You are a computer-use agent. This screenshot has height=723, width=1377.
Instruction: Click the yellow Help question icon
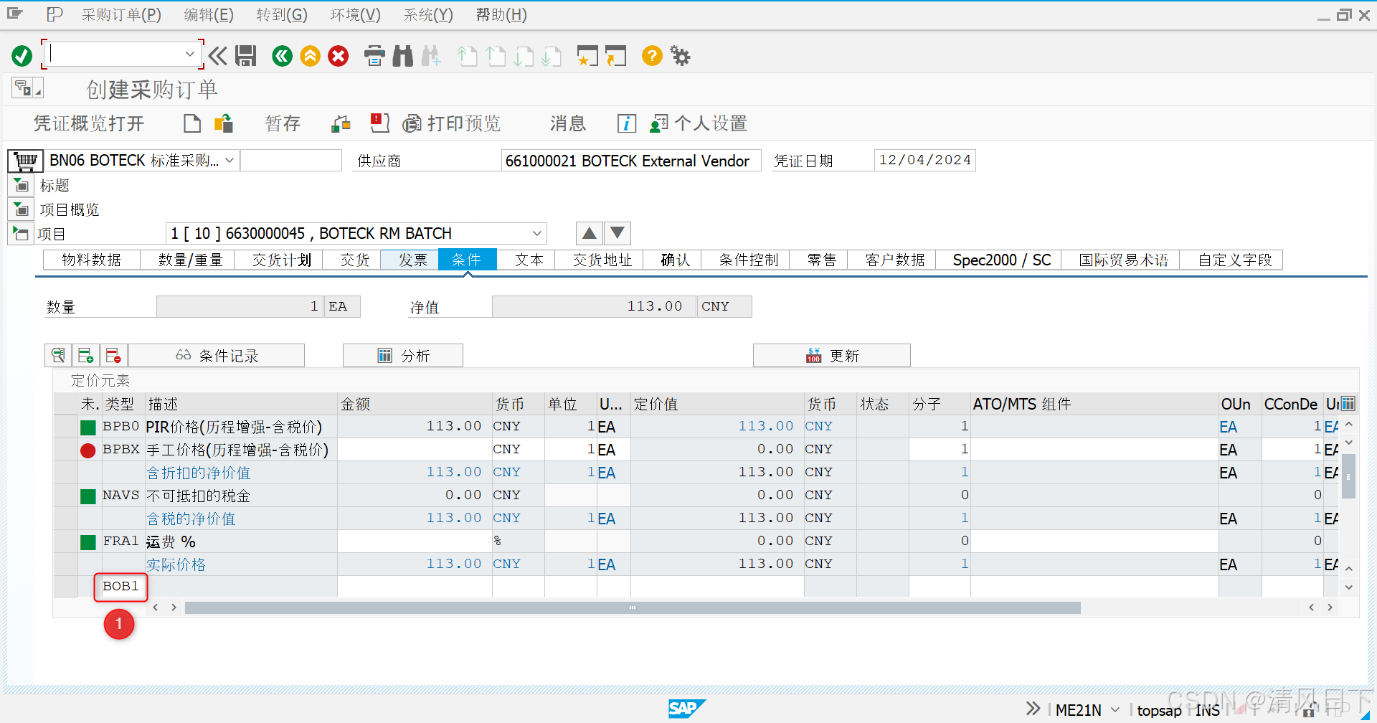pyautogui.click(x=652, y=55)
